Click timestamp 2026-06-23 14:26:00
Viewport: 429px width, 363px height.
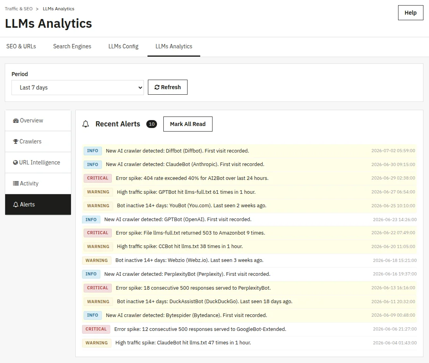coord(395,220)
